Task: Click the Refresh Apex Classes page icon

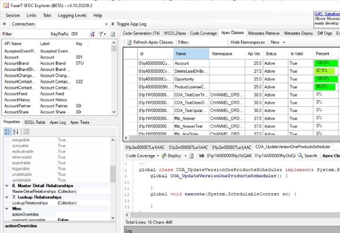Action: click(x=129, y=42)
